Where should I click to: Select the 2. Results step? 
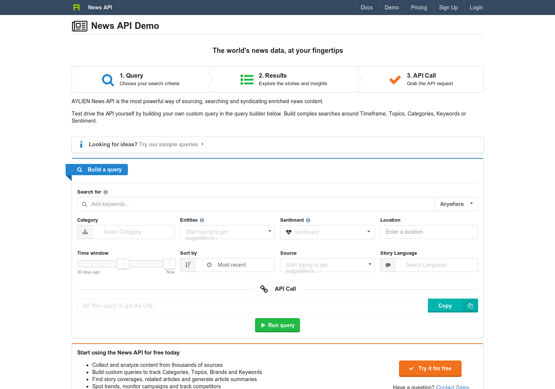point(284,80)
